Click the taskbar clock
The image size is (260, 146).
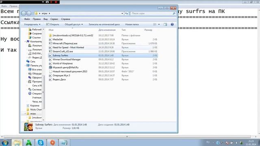tap(251, 143)
